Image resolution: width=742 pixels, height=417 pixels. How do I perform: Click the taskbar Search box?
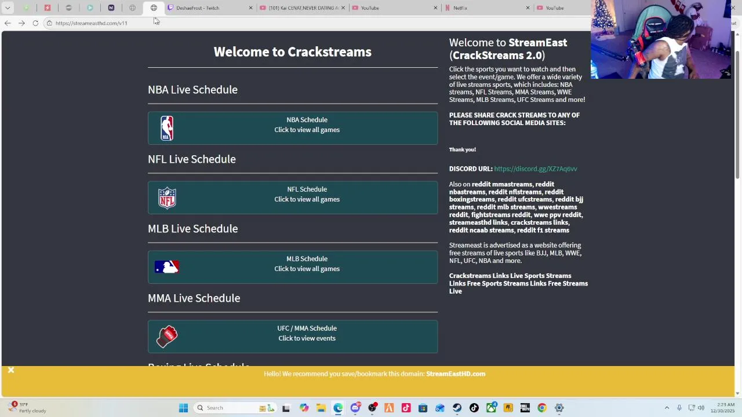click(x=235, y=408)
